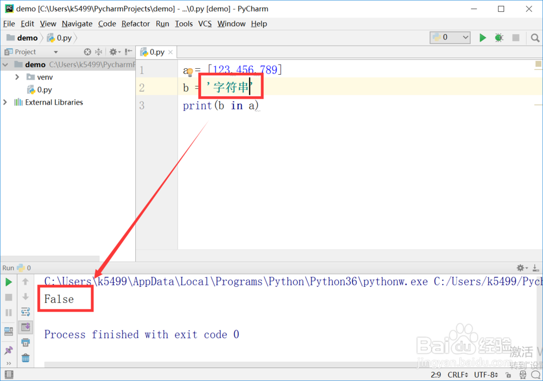Pin the Run tab with pushpin icon
543x381 pixels.
tap(9, 350)
